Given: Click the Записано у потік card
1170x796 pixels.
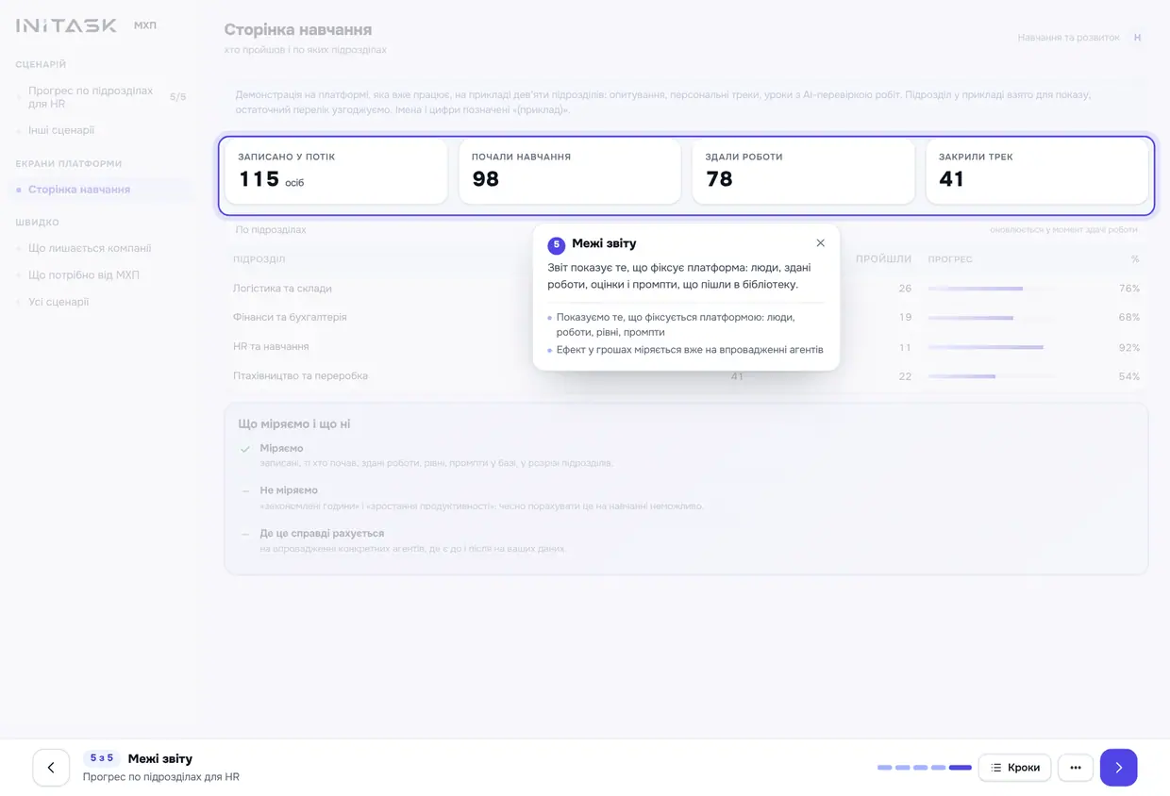Looking at the screenshot, I should 336,172.
